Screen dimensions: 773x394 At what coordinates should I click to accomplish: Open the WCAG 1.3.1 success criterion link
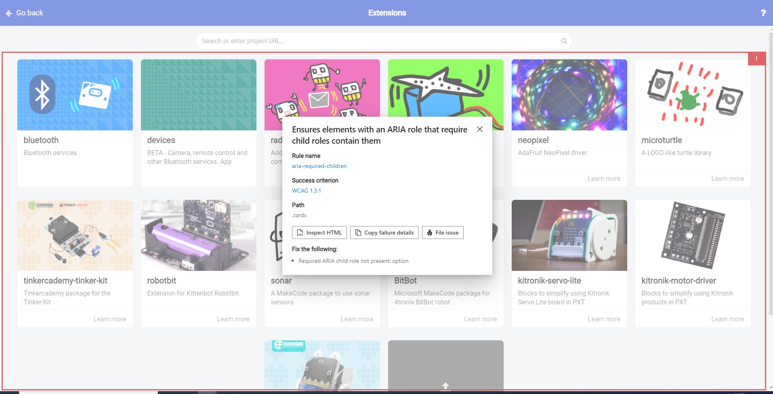pyautogui.click(x=306, y=190)
